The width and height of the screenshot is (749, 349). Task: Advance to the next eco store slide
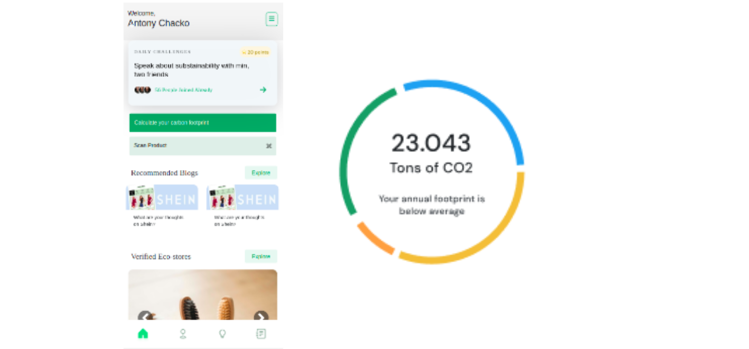point(261,317)
